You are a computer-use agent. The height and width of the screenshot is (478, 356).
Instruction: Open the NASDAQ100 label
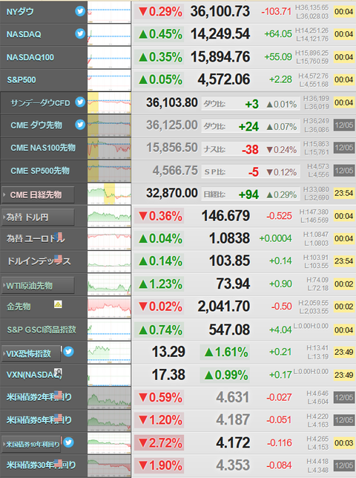pyautogui.click(x=30, y=57)
